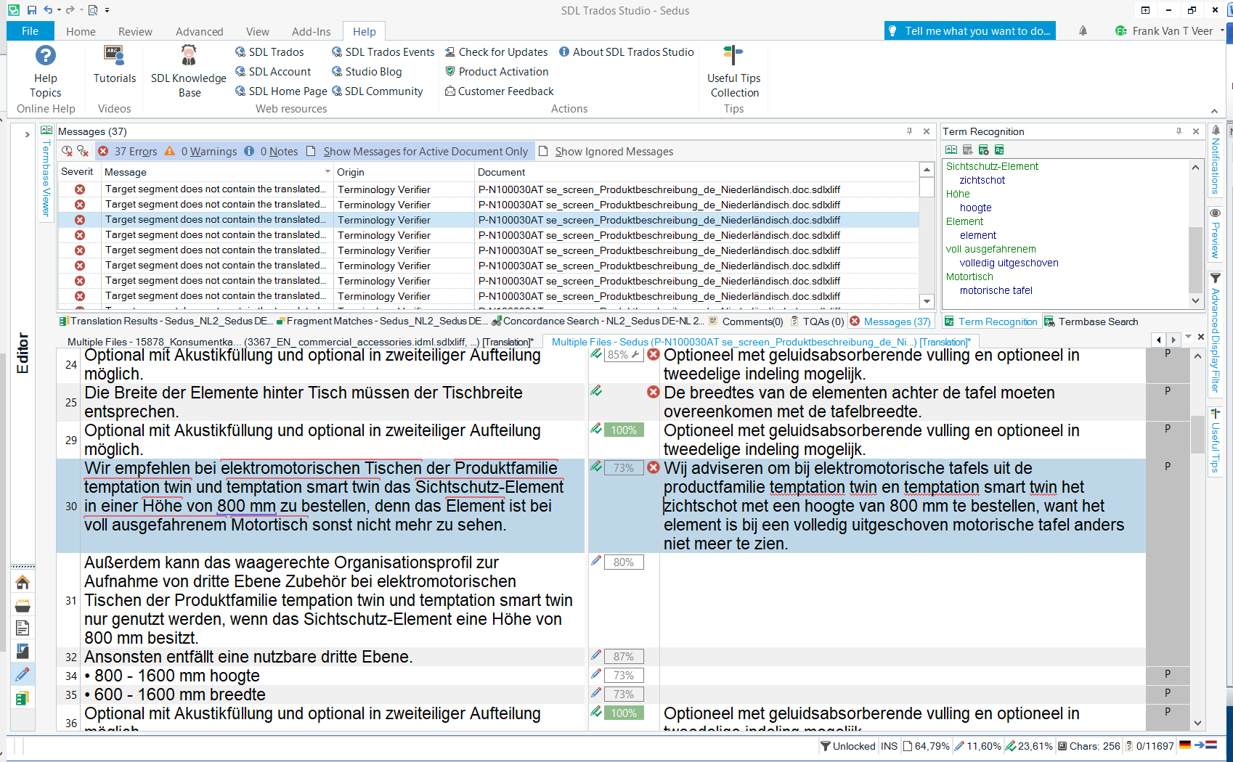This screenshot has width=1233, height=762.
Task: Click the Term Recognition vertical scrollbar
Action: [x=1195, y=235]
